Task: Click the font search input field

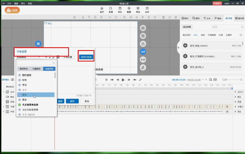Action: click(x=35, y=63)
